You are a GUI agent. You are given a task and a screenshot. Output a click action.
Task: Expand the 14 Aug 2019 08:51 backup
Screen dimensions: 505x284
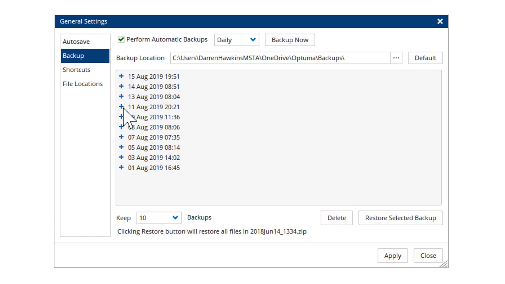coord(121,86)
